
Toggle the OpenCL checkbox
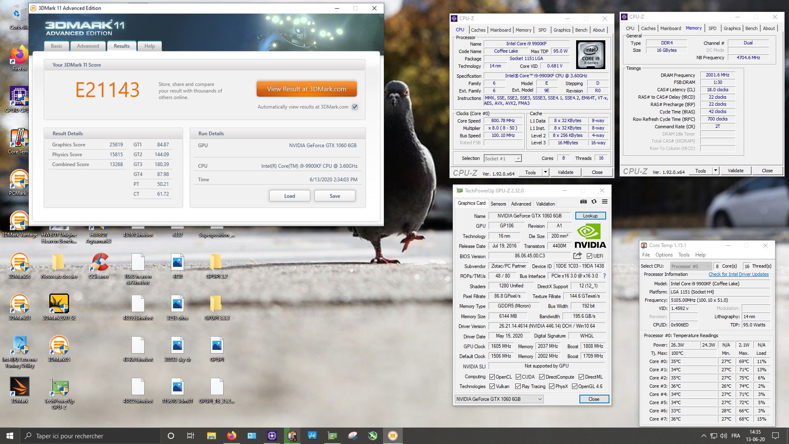[x=492, y=377]
